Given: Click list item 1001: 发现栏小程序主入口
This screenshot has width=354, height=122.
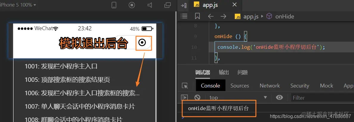Looking at the screenshot, I should tap(61, 66).
